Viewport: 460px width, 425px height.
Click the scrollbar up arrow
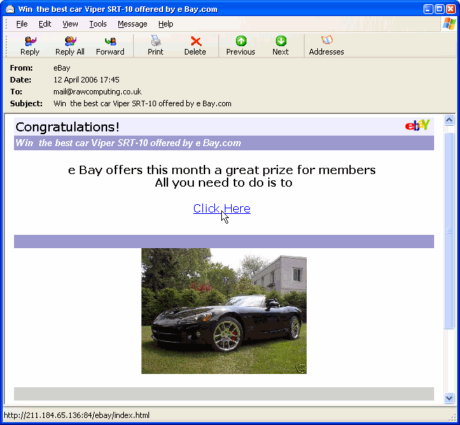pos(449,120)
